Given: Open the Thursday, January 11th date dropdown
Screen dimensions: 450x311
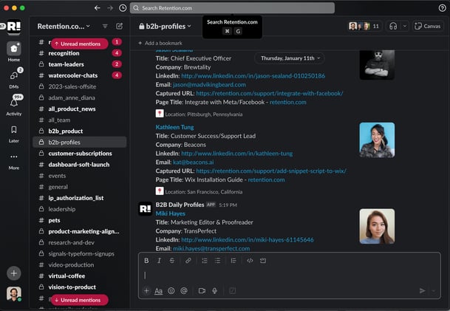Looking at the screenshot, I should point(290,58).
